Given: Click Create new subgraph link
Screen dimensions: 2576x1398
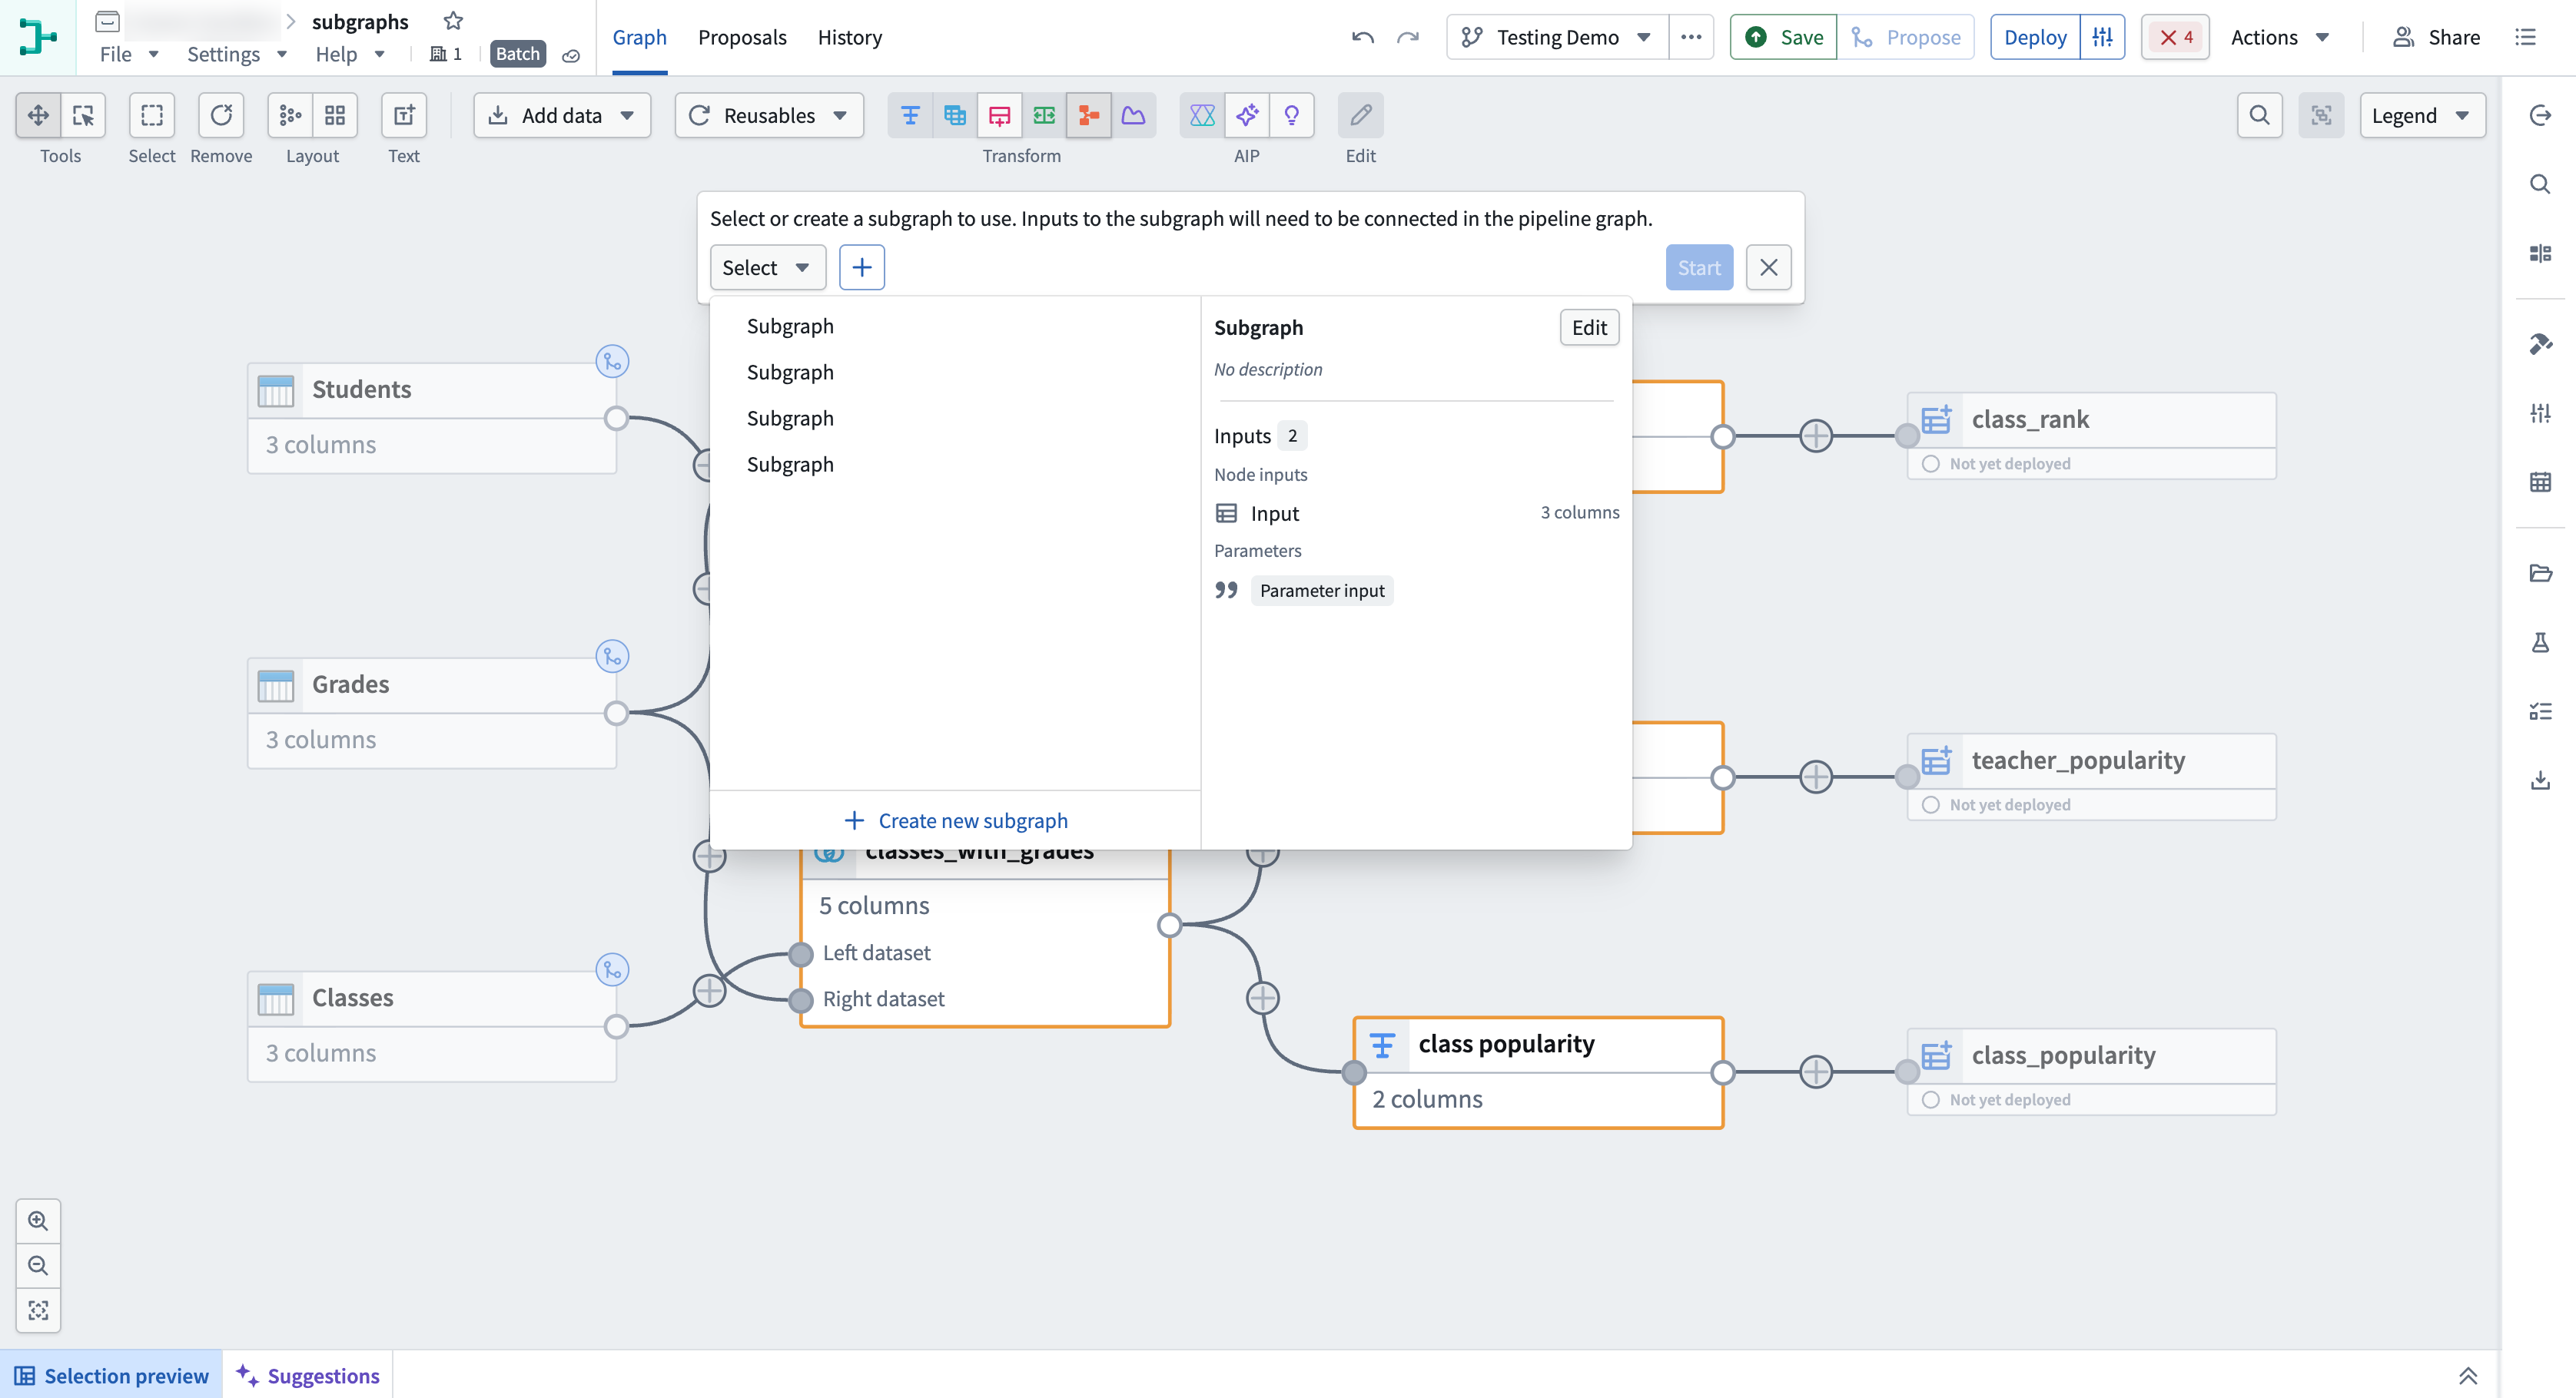Looking at the screenshot, I should pyautogui.click(x=955, y=820).
